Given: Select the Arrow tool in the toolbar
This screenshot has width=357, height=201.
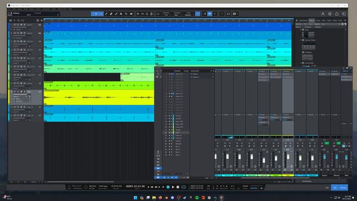Looking at the screenshot, I should (96, 14).
